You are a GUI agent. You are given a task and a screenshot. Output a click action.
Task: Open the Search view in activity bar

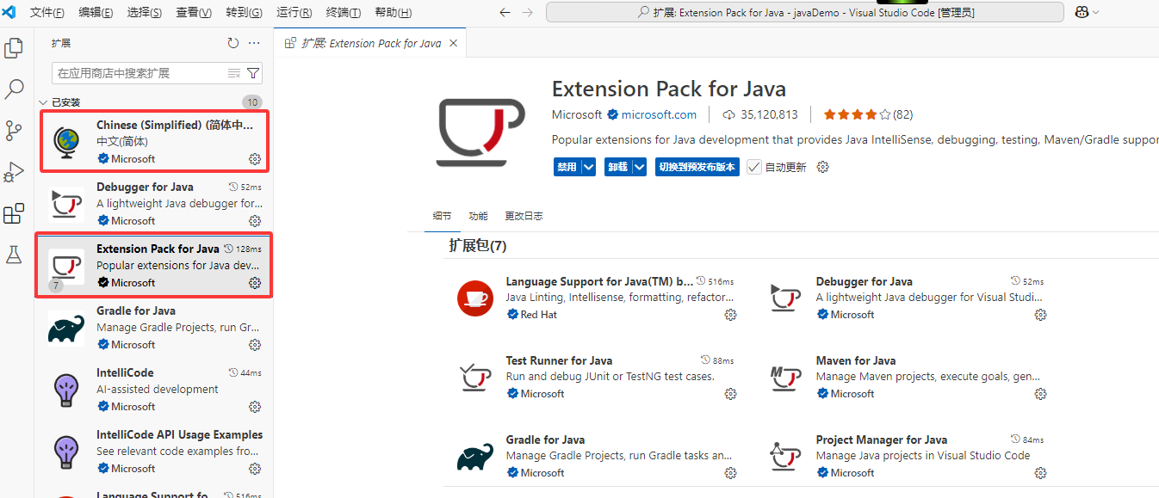tap(14, 89)
